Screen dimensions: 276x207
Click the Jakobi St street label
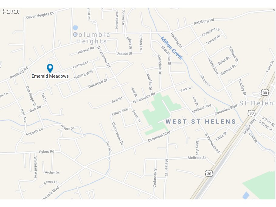(x=124, y=53)
